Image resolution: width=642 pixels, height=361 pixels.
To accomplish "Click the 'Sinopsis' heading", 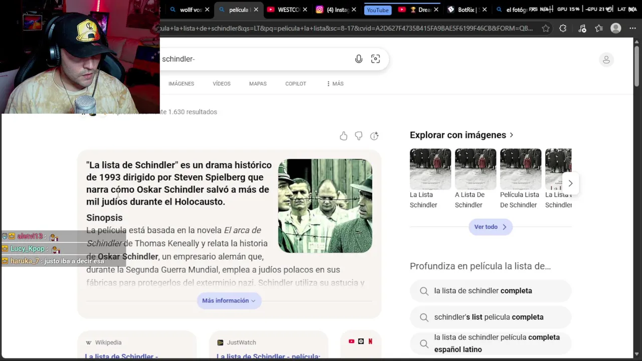I will coord(104,218).
